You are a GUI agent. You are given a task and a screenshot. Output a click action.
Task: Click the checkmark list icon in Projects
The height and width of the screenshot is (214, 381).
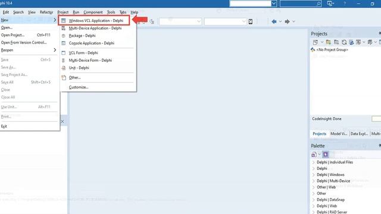tap(370, 42)
